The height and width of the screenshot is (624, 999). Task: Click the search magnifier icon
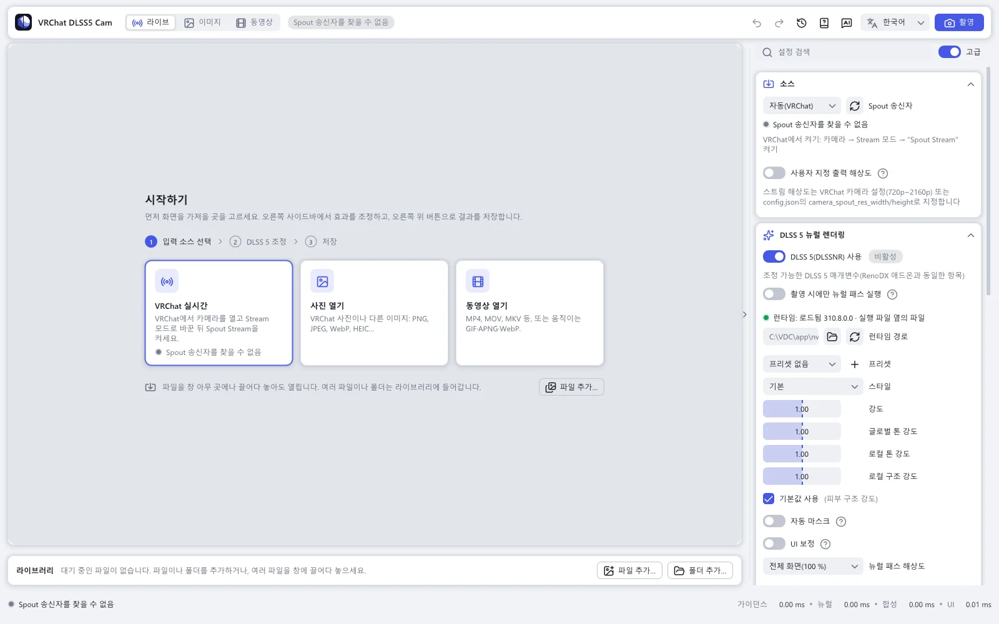point(767,52)
